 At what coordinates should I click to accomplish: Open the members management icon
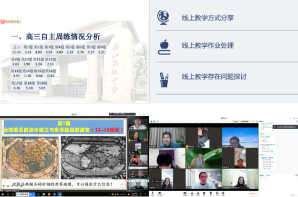pyautogui.click(x=198, y=193)
